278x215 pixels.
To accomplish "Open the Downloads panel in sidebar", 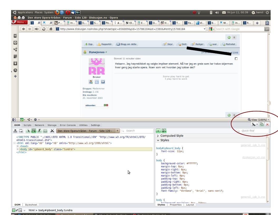I will tap(15, 63).
